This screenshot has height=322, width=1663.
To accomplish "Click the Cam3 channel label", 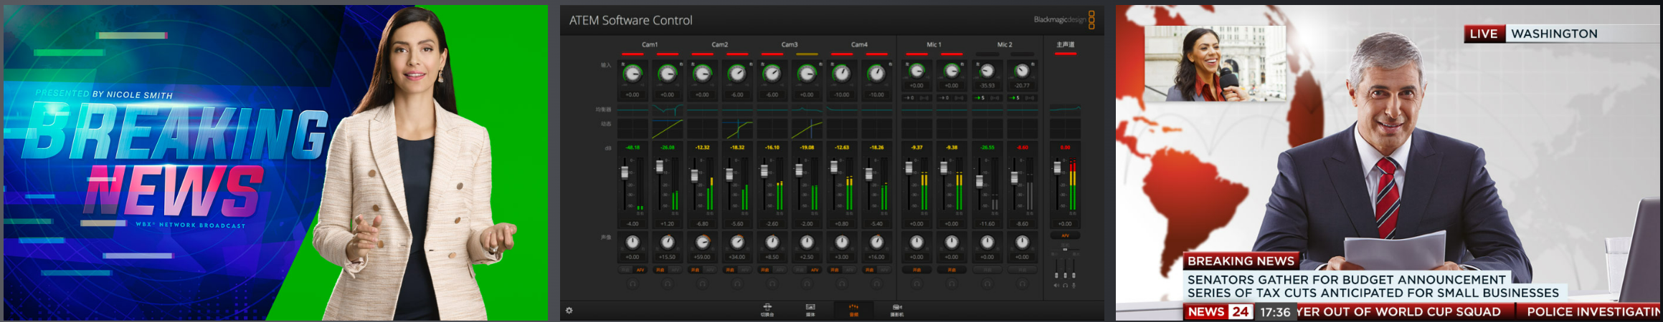I will [790, 44].
